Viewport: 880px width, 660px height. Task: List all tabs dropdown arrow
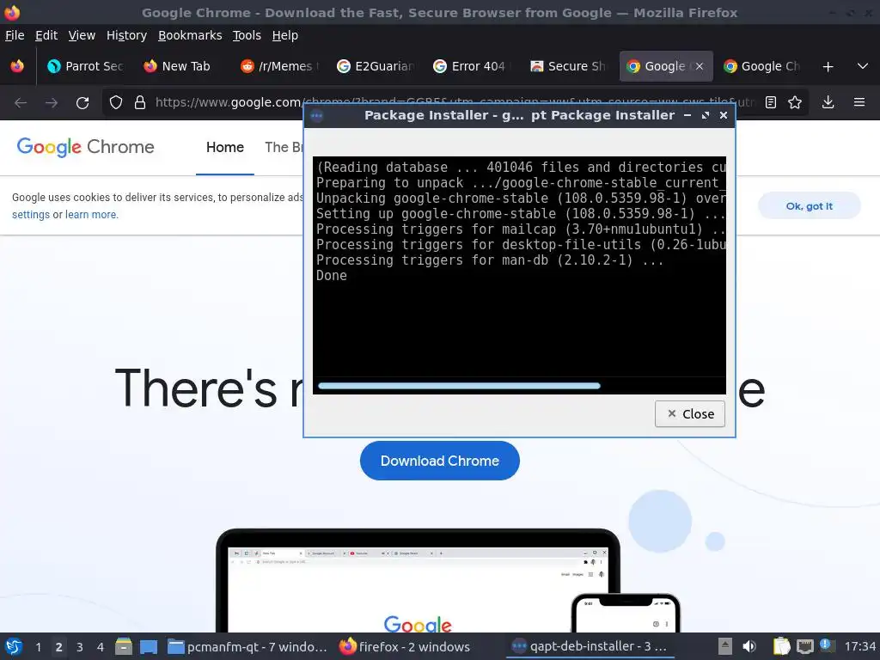[x=863, y=66]
